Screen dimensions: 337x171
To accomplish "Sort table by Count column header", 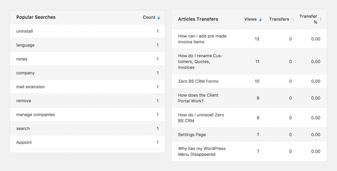I will pyautogui.click(x=149, y=17).
